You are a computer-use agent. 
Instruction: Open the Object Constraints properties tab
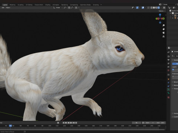click(168, 86)
